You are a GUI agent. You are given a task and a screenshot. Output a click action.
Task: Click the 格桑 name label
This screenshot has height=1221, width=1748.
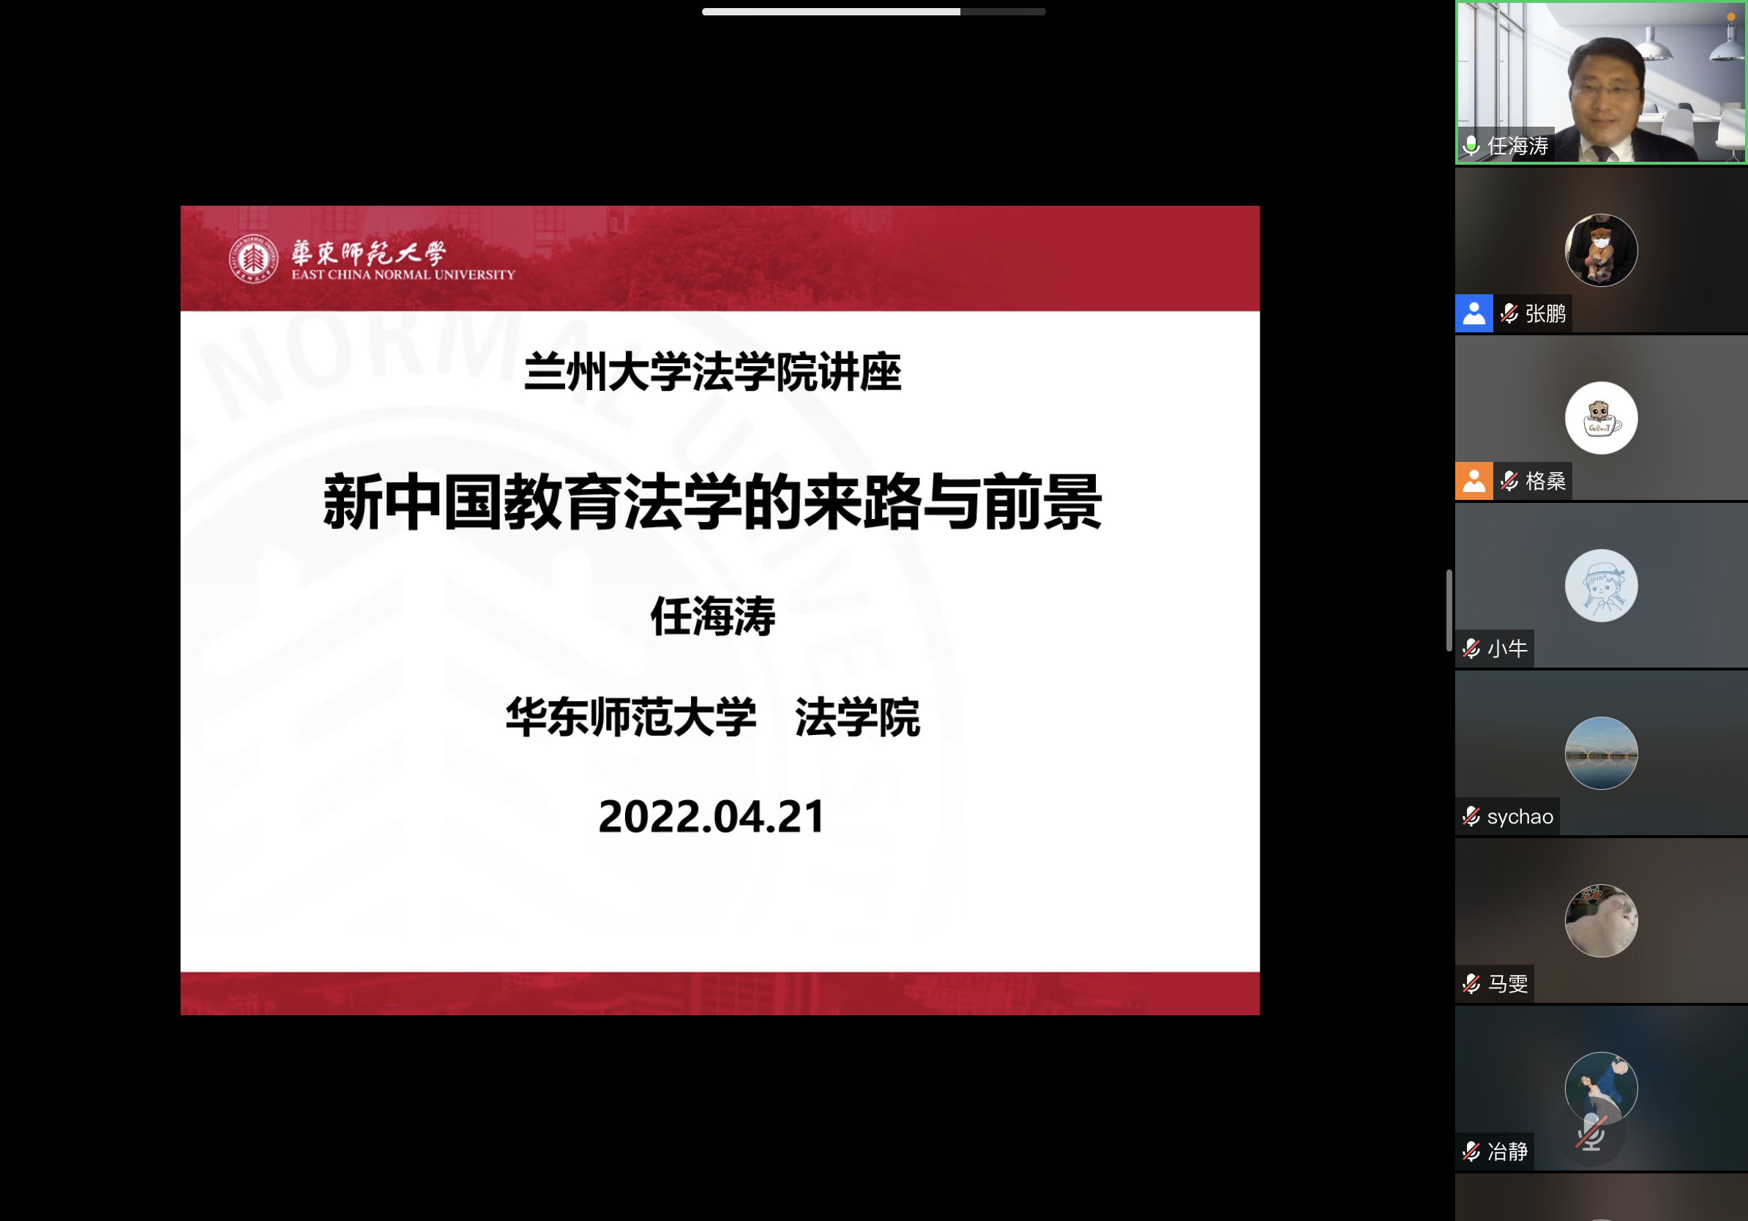[x=1545, y=480]
